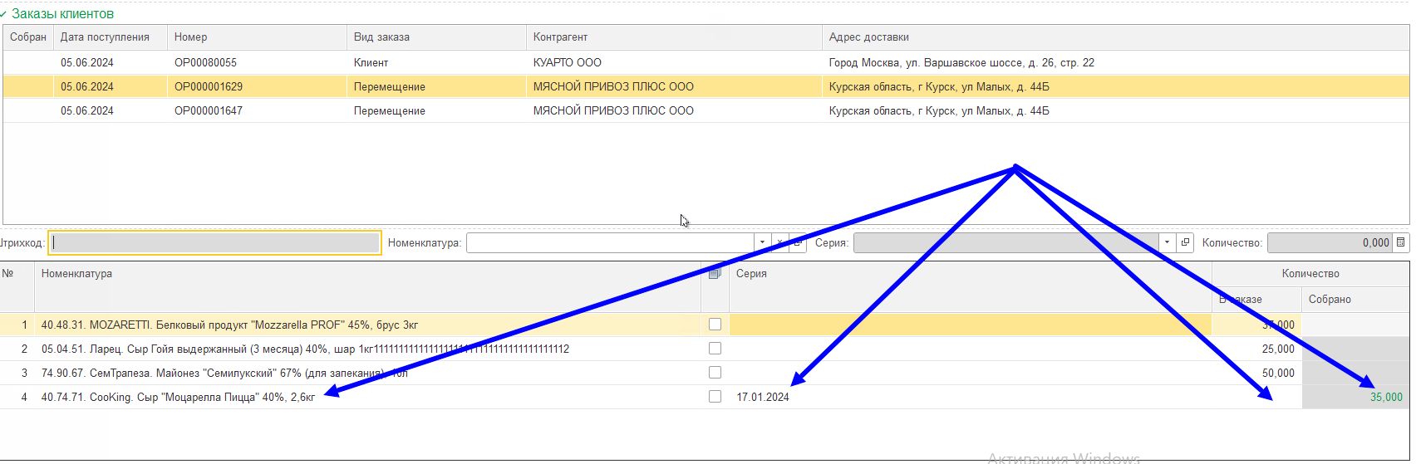Sort by Контрагент column header
The width and height of the screenshot is (1416, 464).
click(674, 37)
